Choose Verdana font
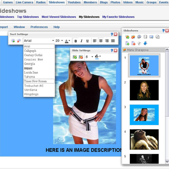 [x=39, y=90]
